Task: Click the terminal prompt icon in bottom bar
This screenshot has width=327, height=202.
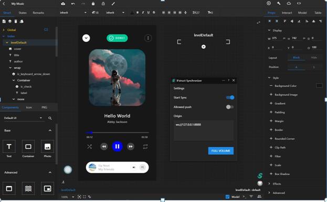Action: (245, 197)
